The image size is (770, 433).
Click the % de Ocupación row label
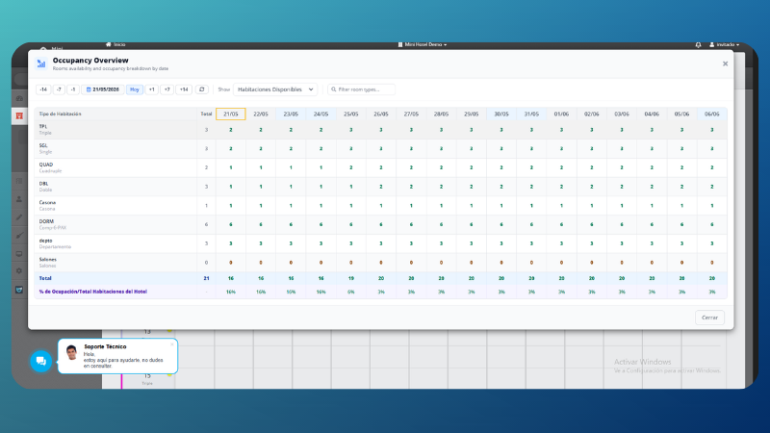click(92, 292)
